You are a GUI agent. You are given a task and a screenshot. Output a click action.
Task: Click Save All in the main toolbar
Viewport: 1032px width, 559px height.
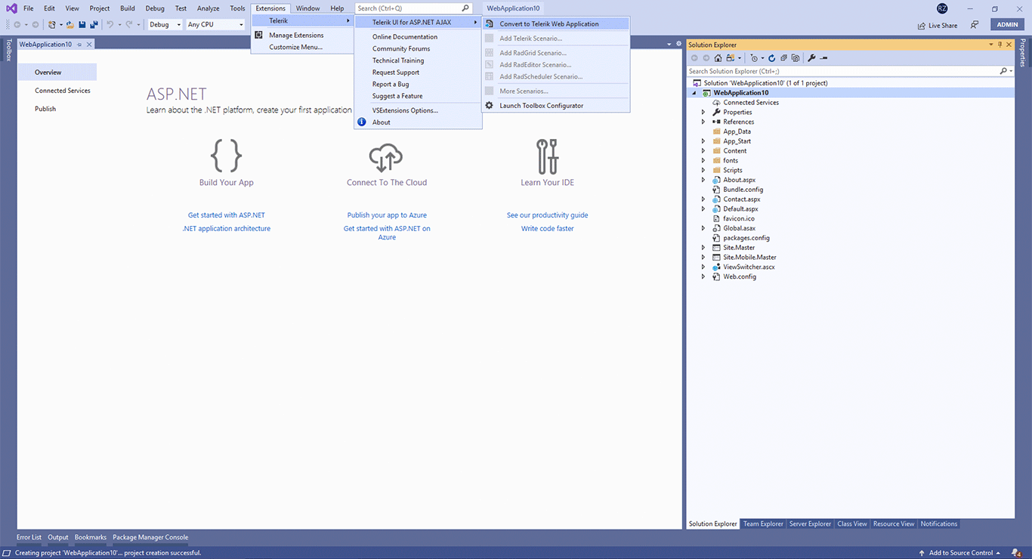tap(94, 23)
